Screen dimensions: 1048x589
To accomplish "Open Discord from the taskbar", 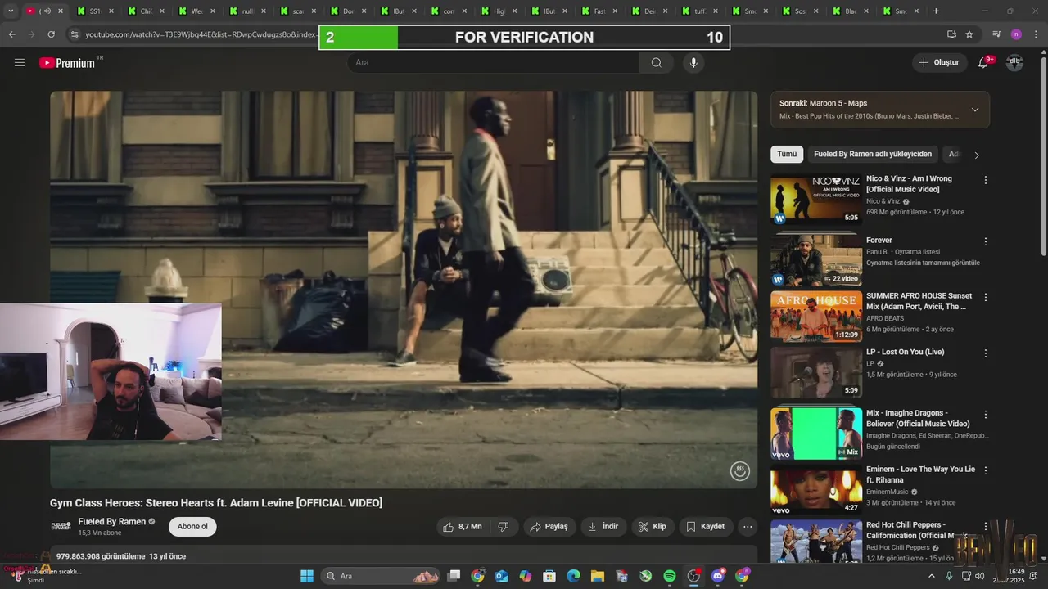I will click(718, 576).
